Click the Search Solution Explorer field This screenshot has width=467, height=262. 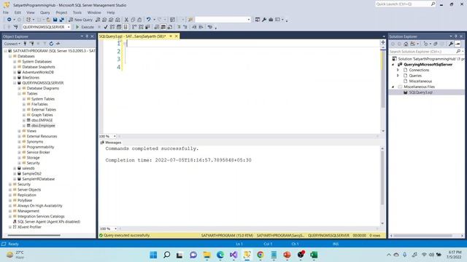click(422, 52)
